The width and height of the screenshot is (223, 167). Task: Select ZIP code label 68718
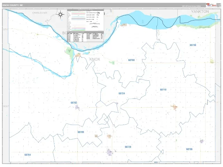click(x=163, y=90)
